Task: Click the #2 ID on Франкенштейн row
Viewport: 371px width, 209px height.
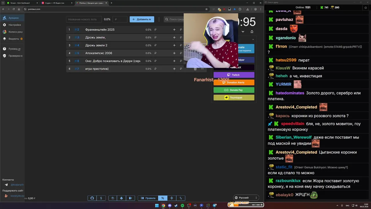Action: click(x=77, y=30)
